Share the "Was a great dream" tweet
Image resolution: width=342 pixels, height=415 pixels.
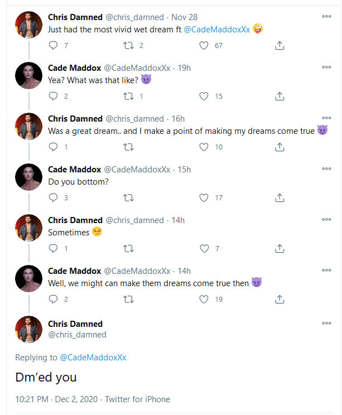(x=280, y=147)
